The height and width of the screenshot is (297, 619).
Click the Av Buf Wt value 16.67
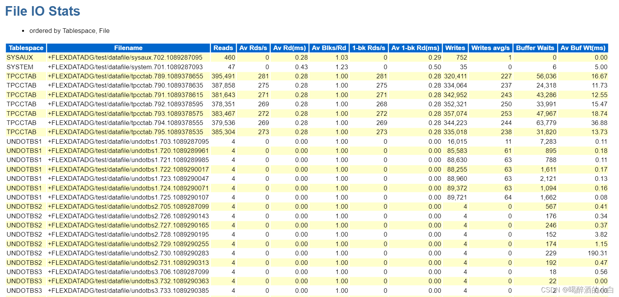click(599, 76)
